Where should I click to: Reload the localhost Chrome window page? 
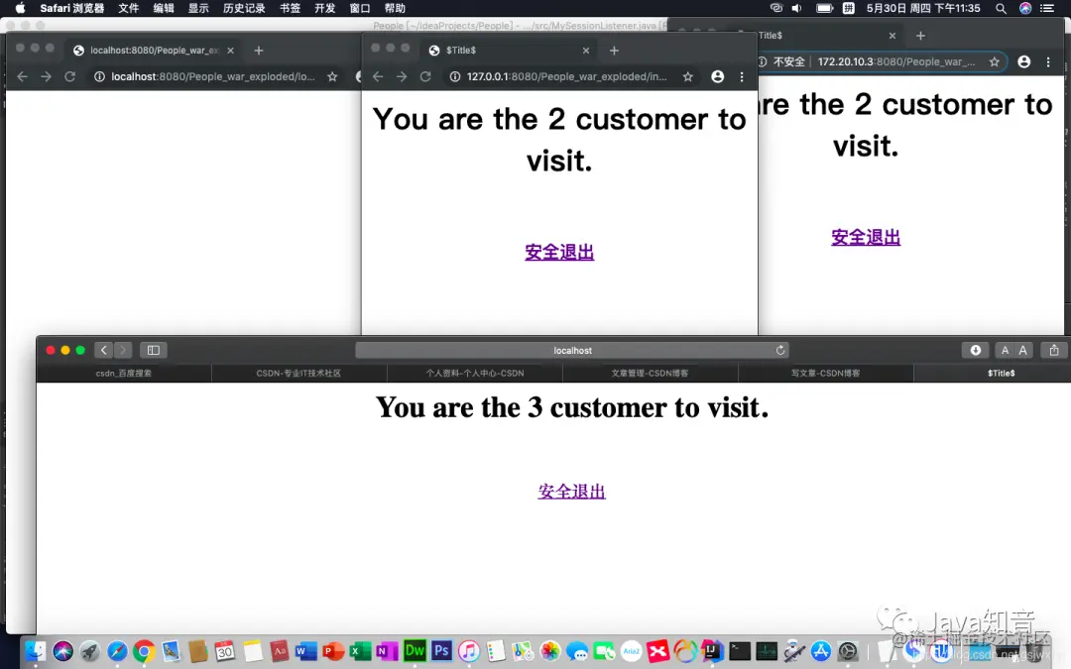coord(69,76)
